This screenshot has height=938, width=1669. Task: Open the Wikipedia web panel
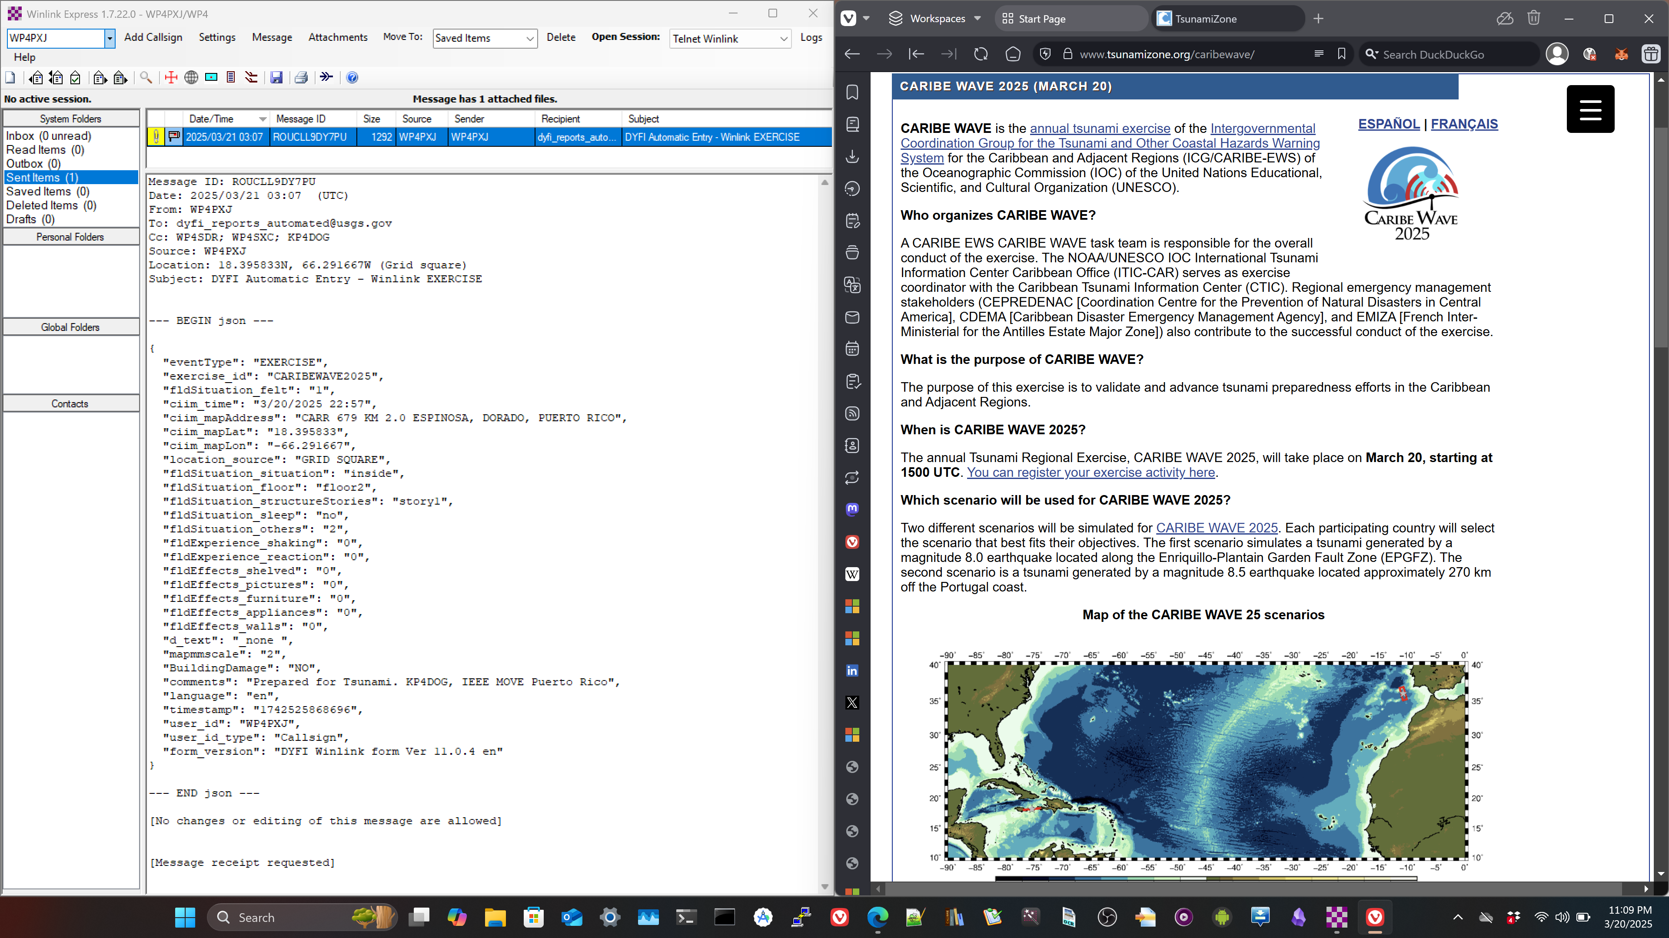pyautogui.click(x=853, y=574)
